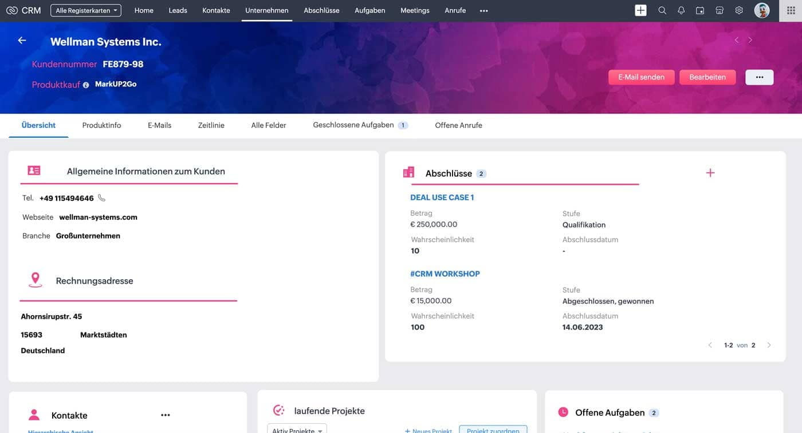Go to next record arrow in banner
Image resolution: width=802 pixels, height=433 pixels.
pos(750,40)
